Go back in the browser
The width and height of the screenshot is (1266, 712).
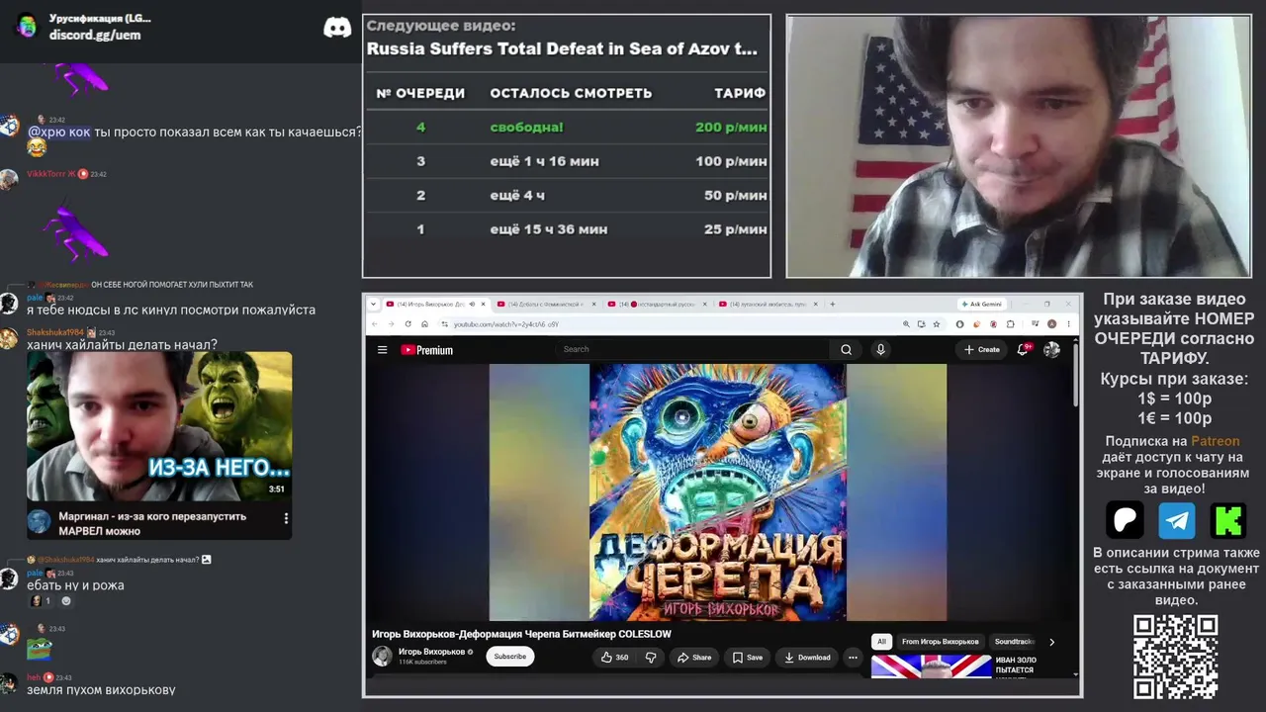click(375, 324)
